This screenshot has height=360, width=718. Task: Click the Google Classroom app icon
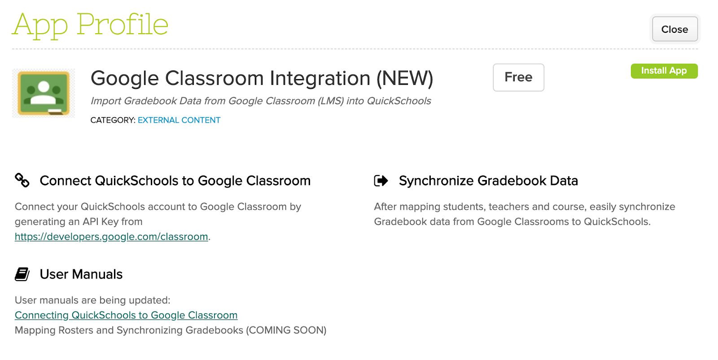(x=44, y=93)
